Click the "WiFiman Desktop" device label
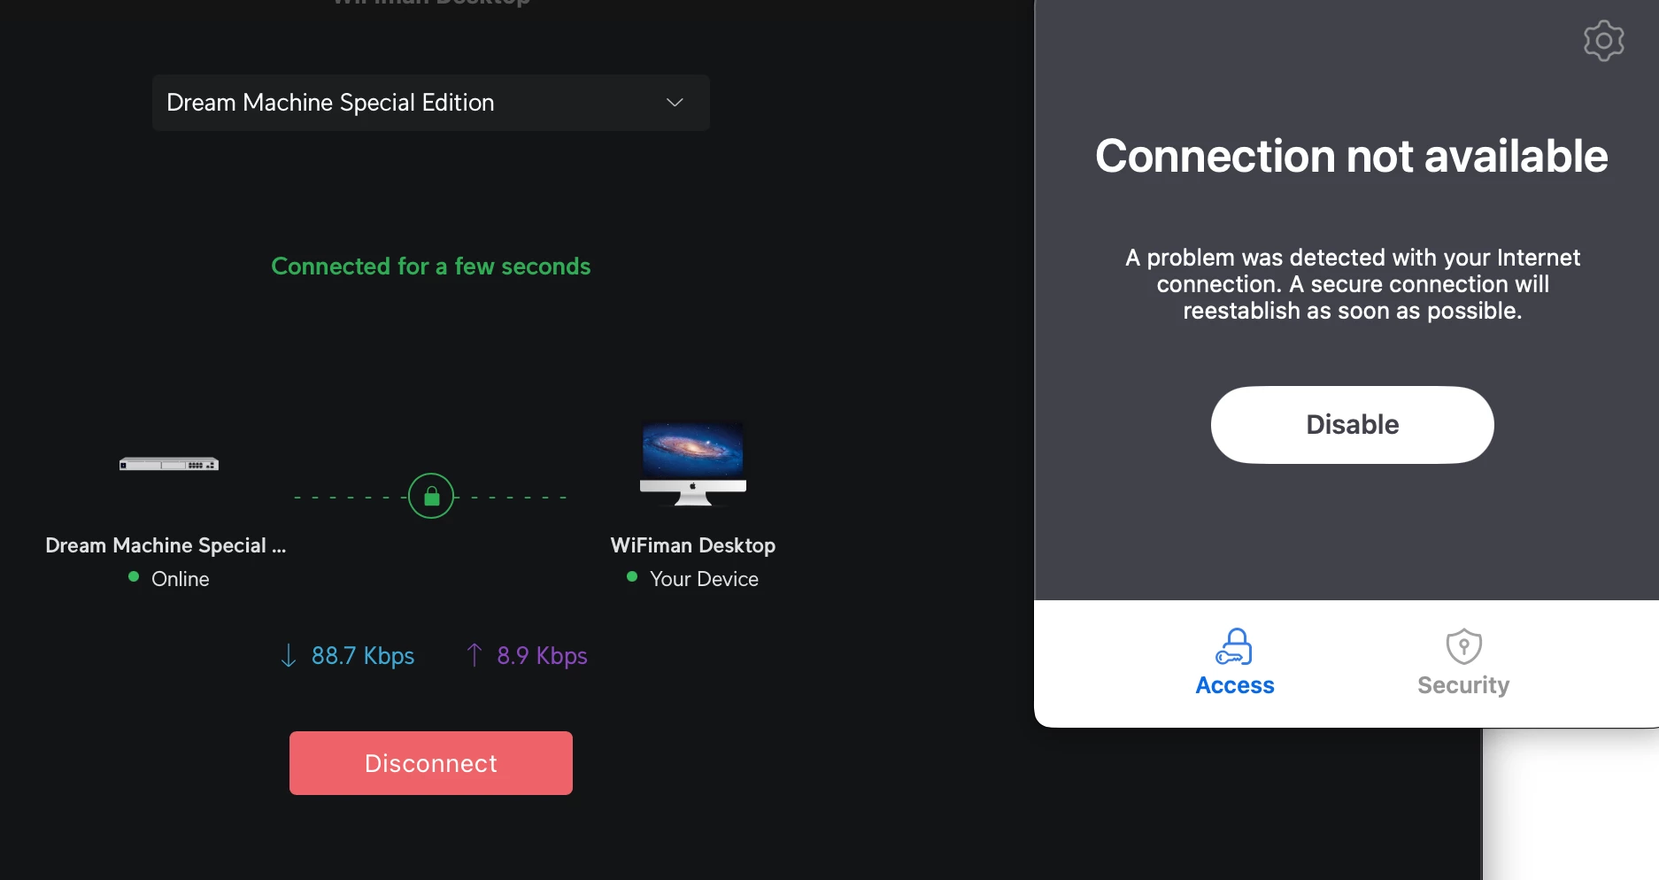This screenshot has width=1659, height=880. [x=693, y=545]
